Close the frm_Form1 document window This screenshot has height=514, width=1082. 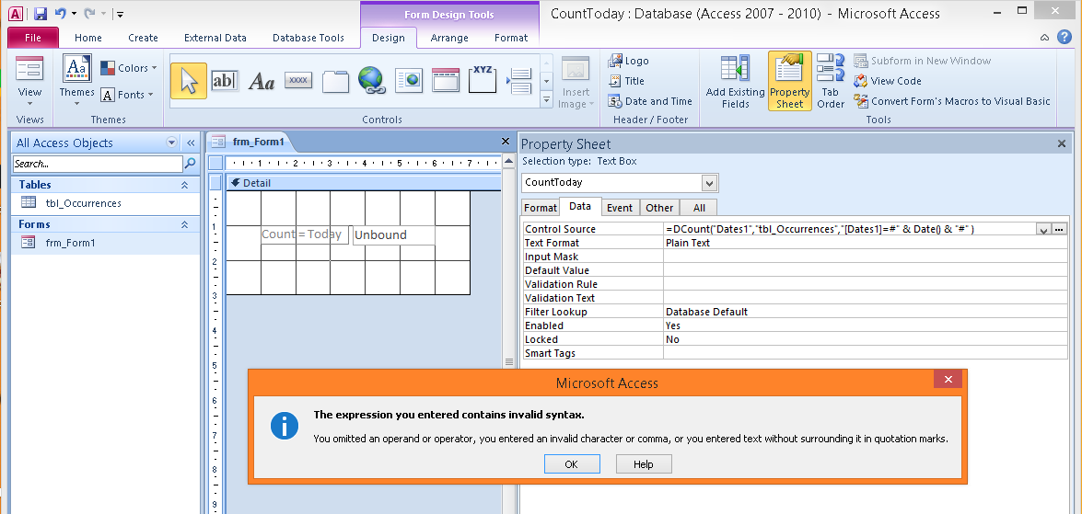[x=506, y=142]
